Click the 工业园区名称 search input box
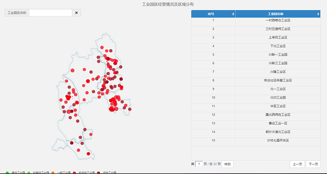Screen dimensions: 327x174 point(50,13)
